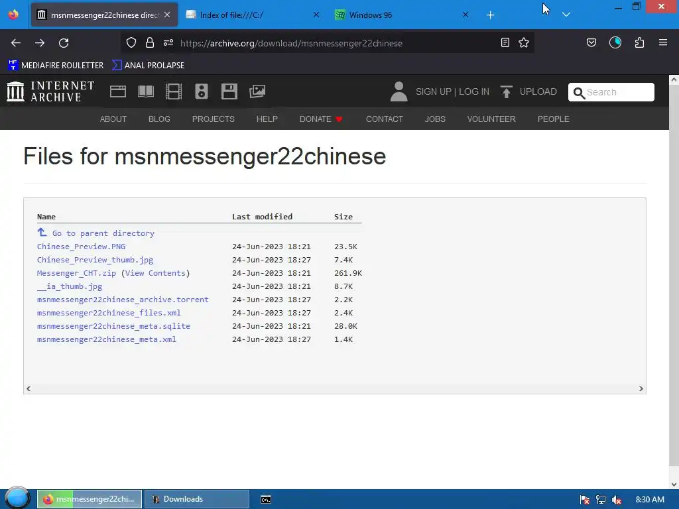Switch to Downloads taskbar window

(x=196, y=499)
